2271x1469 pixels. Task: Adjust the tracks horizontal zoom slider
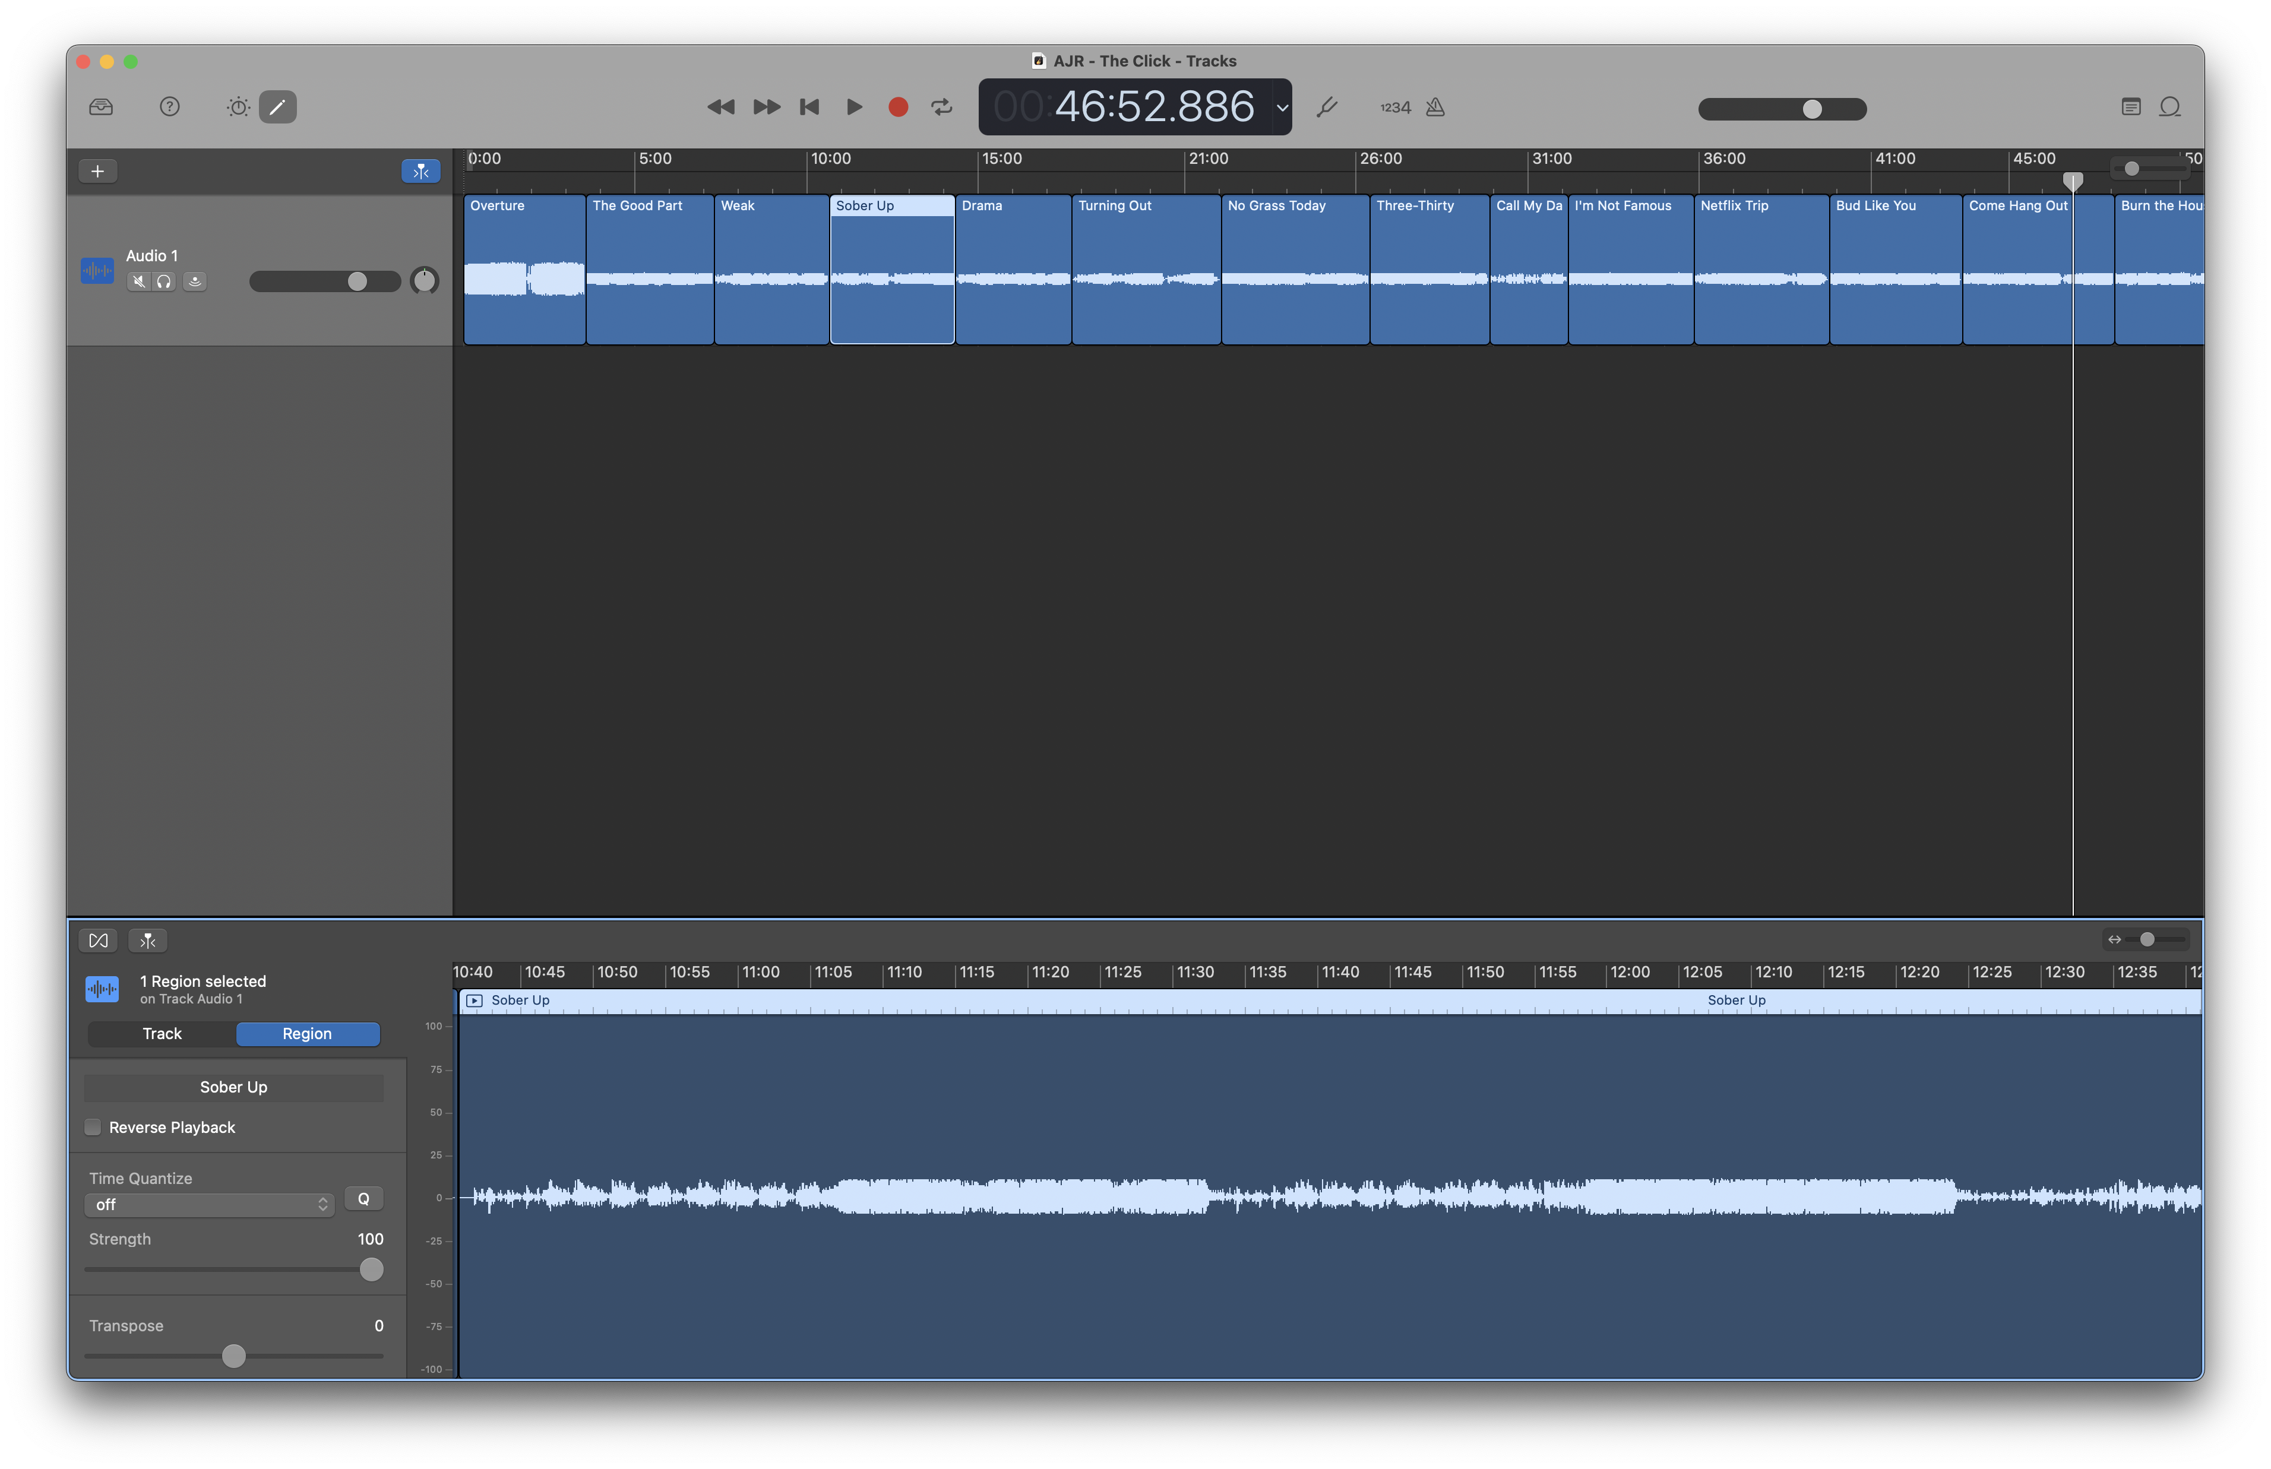(x=2151, y=169)
